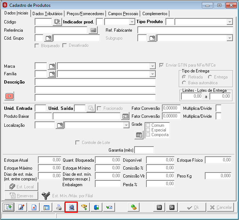Check the Composta grade option
239x220 pixels.
pyautogui.click(x=148, y=135)
